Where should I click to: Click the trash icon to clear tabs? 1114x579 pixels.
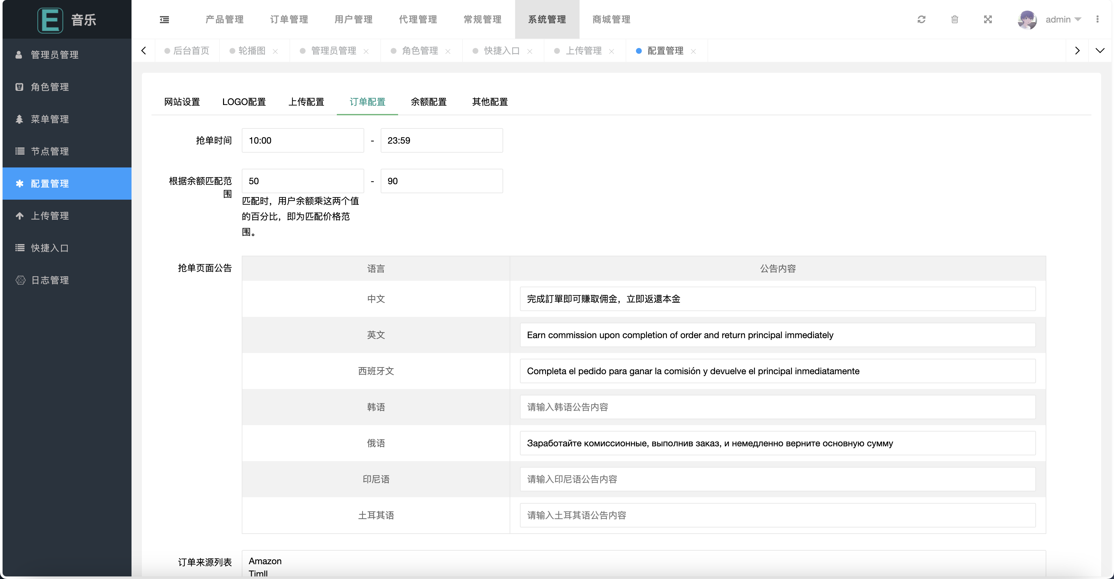tap(955, 19)
